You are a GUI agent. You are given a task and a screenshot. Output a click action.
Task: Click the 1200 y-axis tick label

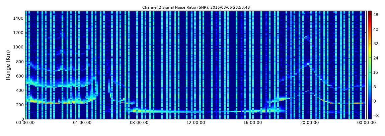19,33
